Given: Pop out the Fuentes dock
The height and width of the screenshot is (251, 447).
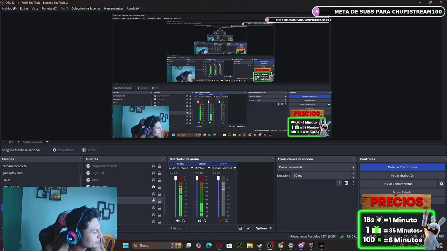Looking at the screenshot, I should (x=164, y=159).
